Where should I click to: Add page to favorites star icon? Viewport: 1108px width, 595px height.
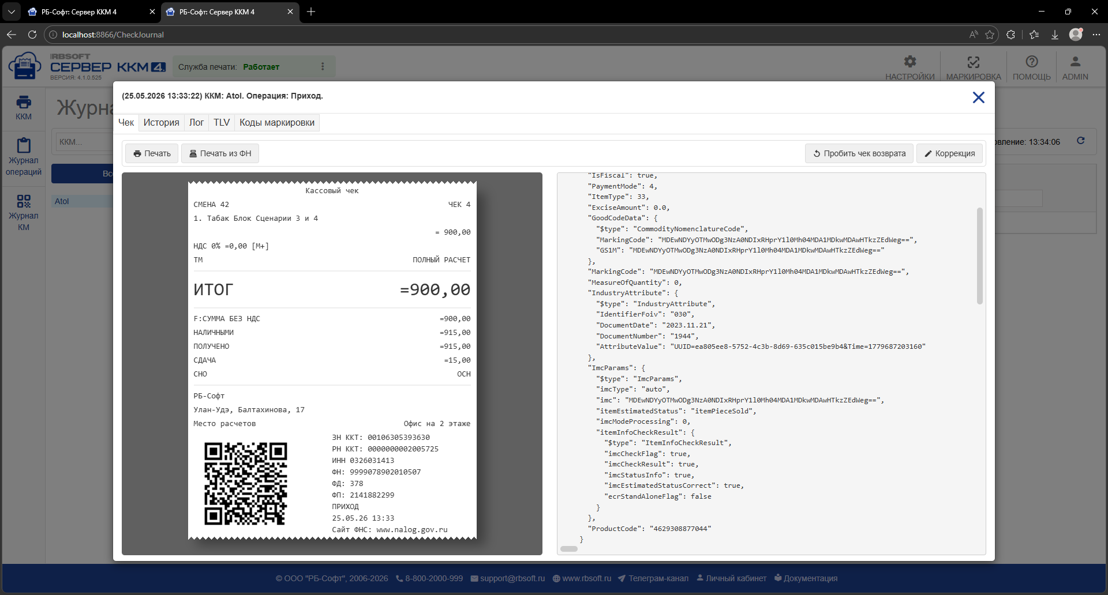click(x=990, y=35)
